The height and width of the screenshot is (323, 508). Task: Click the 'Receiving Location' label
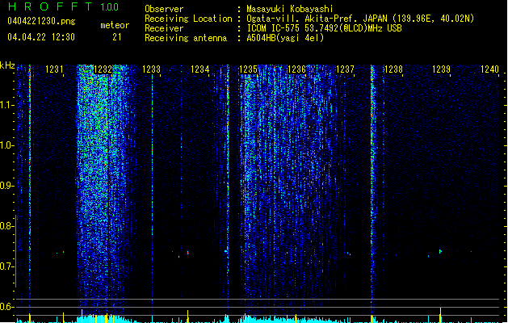pos(188,19)
